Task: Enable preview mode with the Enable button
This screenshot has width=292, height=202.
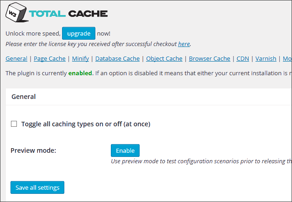Action: (x=125, y=150)
